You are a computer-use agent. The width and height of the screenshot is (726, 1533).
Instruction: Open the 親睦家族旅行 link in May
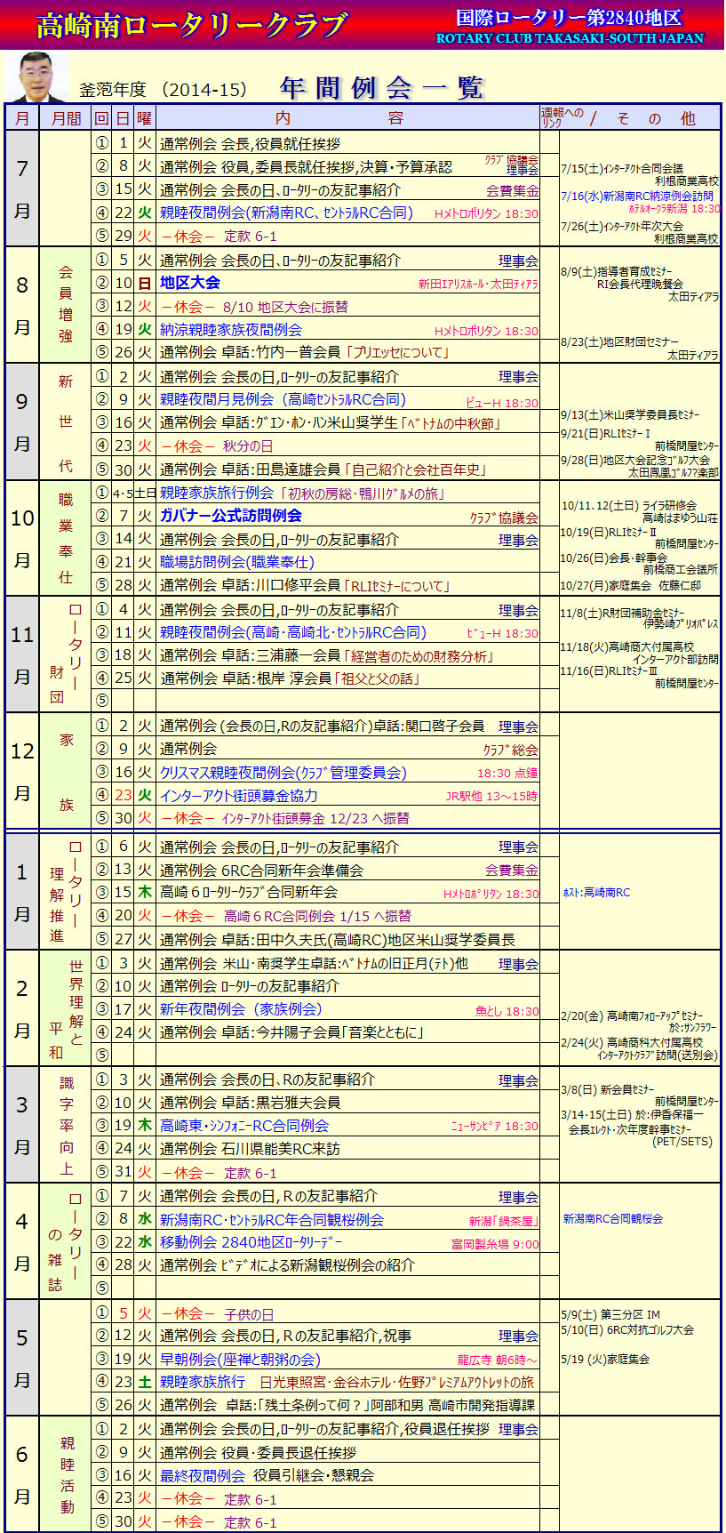(x=203, y=1382)
